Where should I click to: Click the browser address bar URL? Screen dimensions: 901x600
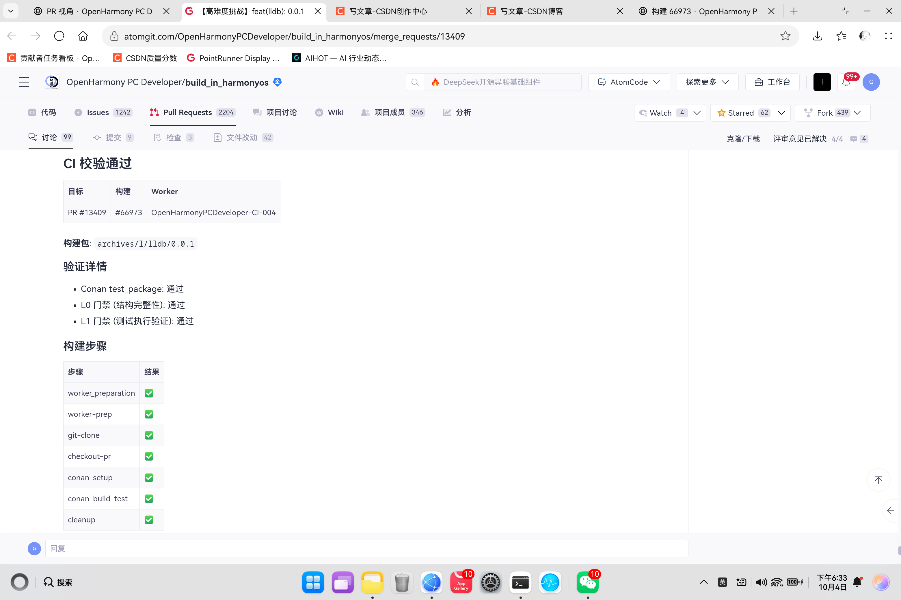(x=294, y=36)
